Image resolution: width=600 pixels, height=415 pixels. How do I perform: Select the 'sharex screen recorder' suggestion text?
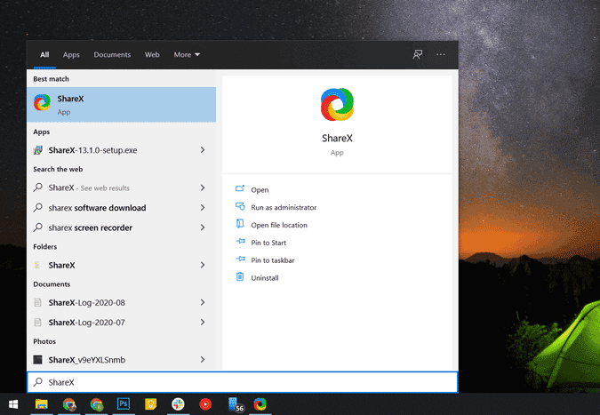[91, 227]
